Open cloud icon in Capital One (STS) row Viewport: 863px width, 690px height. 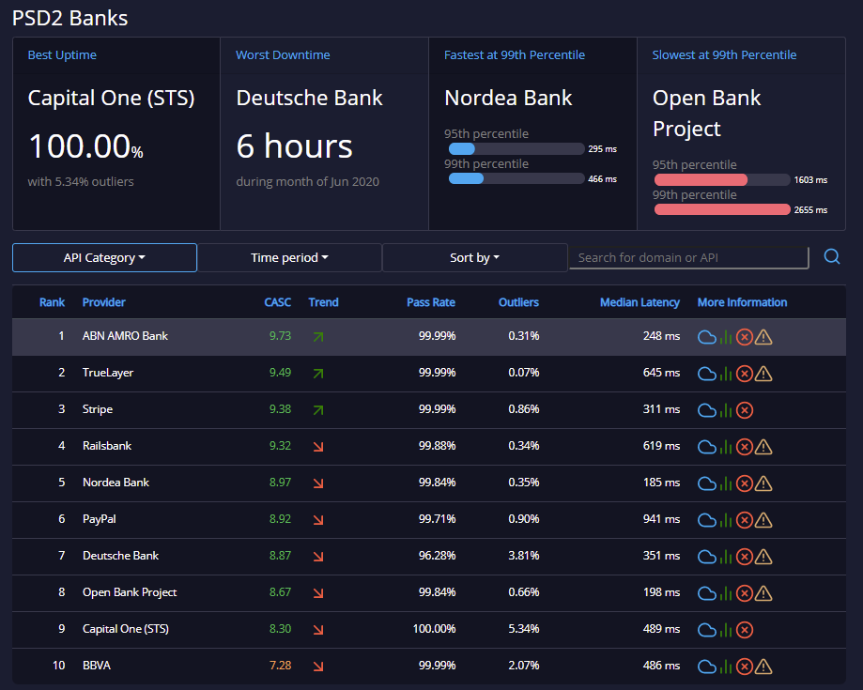707,630
